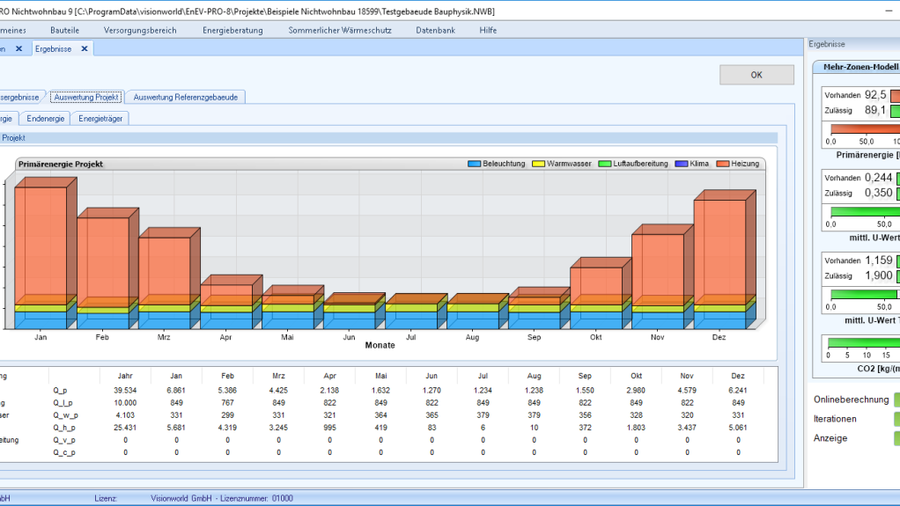Select the Energieträger sub-tab
Screen dimensions: 900x506
[100, 118]
